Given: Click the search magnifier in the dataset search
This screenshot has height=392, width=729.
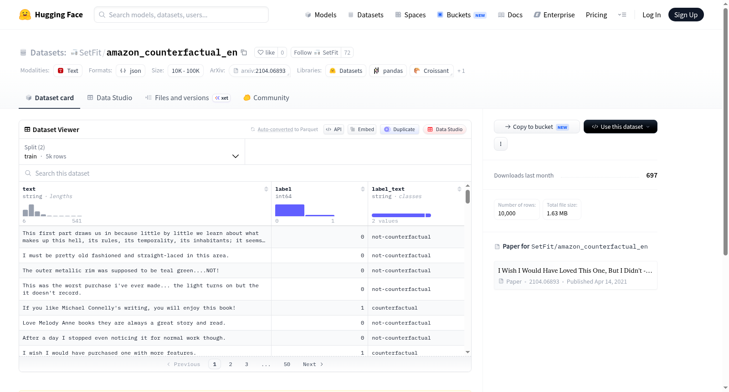Looking at the screenshot, I should pyautogui.click(x=28, y=173).
